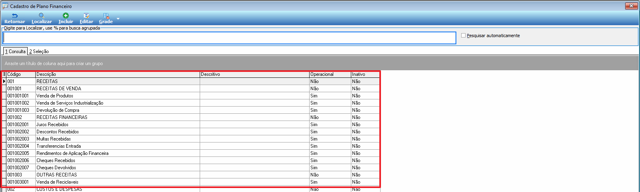This screenshot has height=192, width=640.
Task: Select the Descontos Recebidos row
Action: pyautogui.click(x=191, y=132)
